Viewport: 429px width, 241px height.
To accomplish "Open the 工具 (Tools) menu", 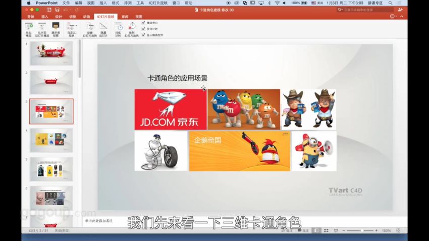I will pyautogui.click(x=140, y=3).
